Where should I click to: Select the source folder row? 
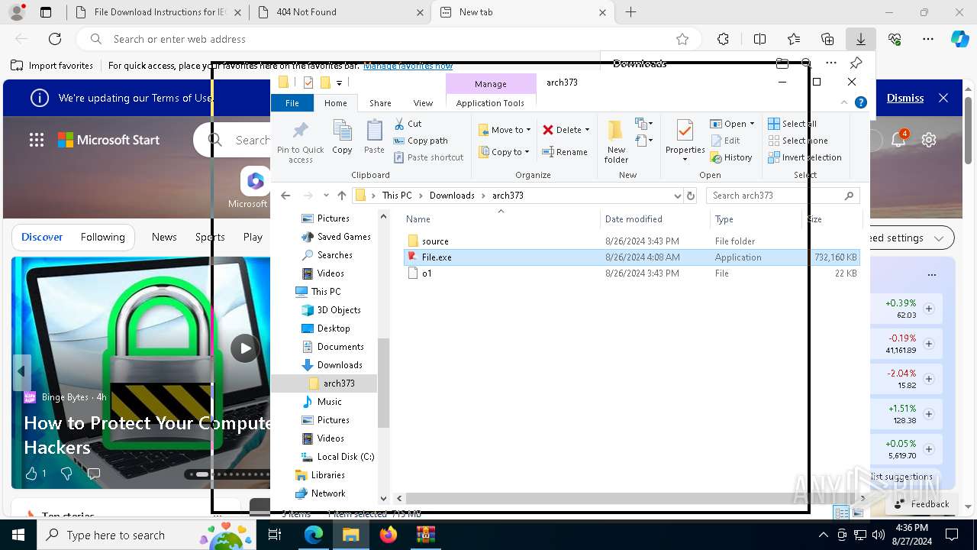[x=633, y=241]
